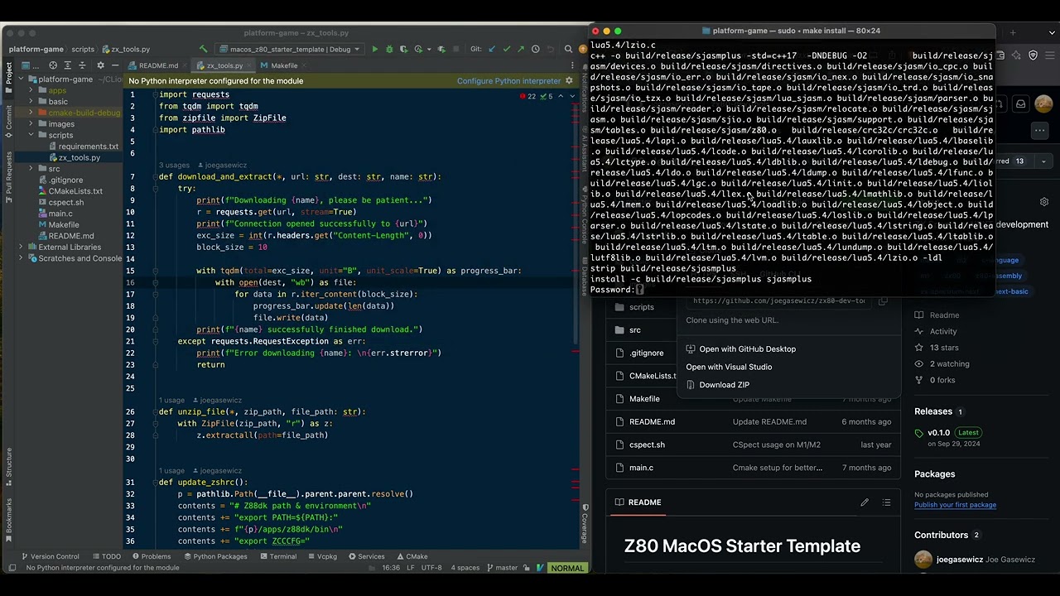Click the Download ZIP option

[724, 384]
